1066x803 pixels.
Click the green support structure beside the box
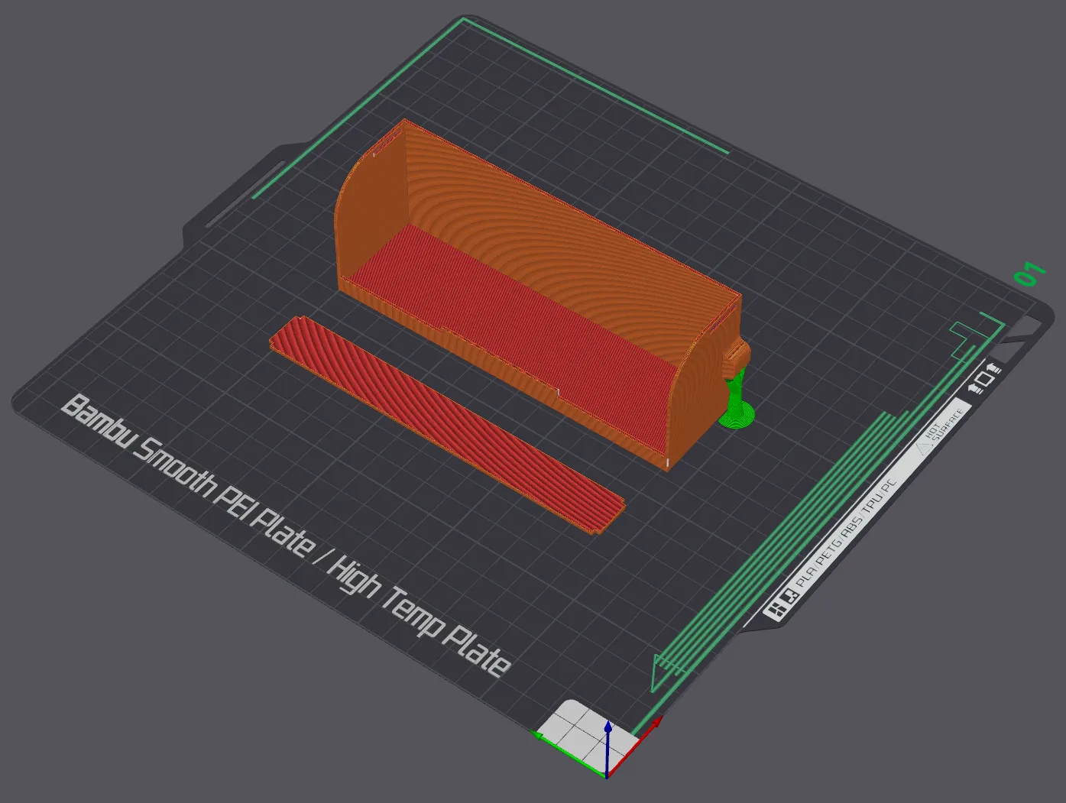coord(737,404)
